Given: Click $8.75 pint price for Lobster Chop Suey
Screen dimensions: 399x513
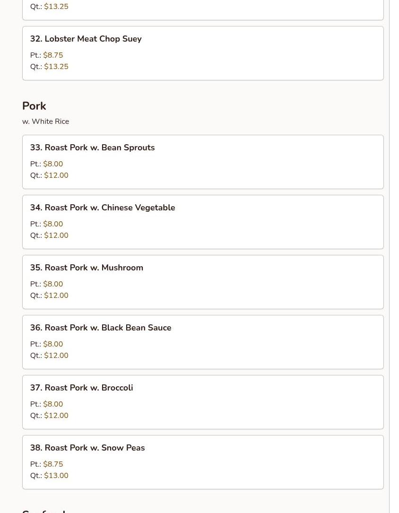Looking at the screenshot, I should [53, 55].
